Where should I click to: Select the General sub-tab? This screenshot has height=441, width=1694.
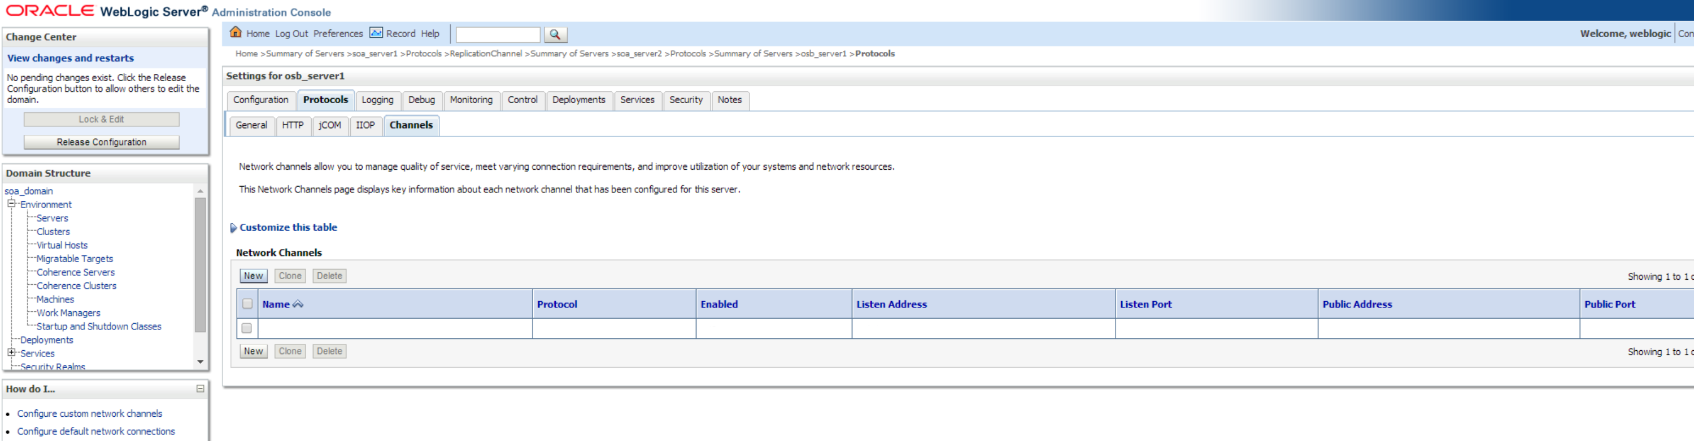(252, 125)
